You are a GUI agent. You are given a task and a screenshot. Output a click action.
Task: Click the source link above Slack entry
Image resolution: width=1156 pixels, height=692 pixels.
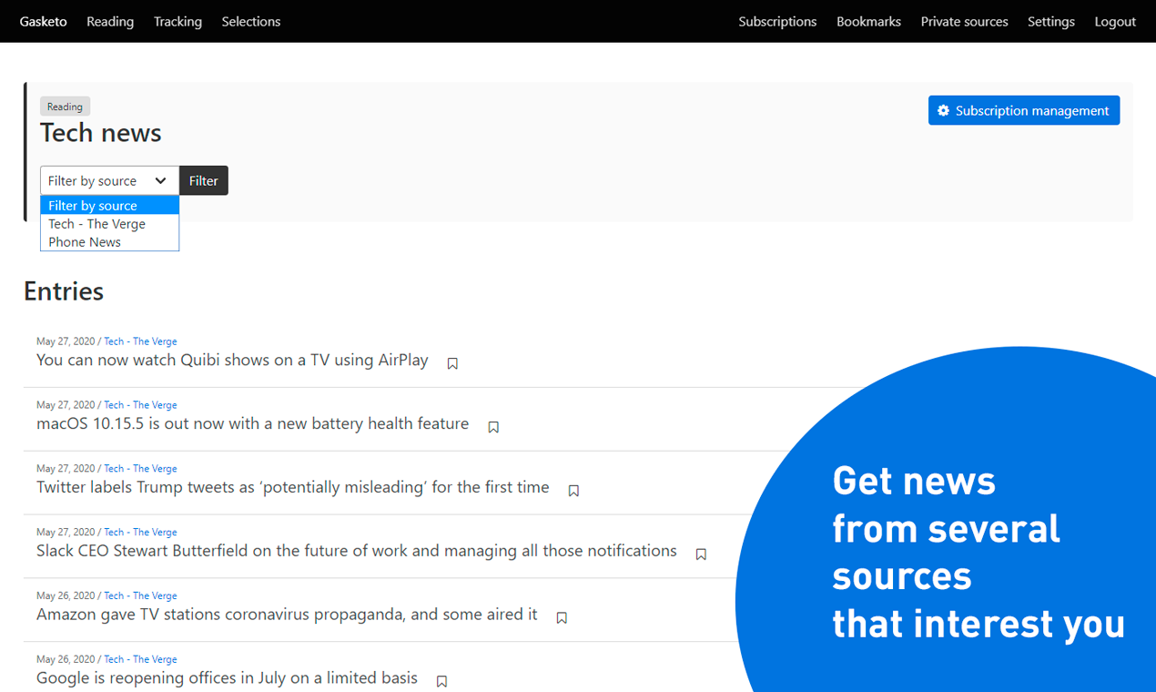[x=140, y=533]
